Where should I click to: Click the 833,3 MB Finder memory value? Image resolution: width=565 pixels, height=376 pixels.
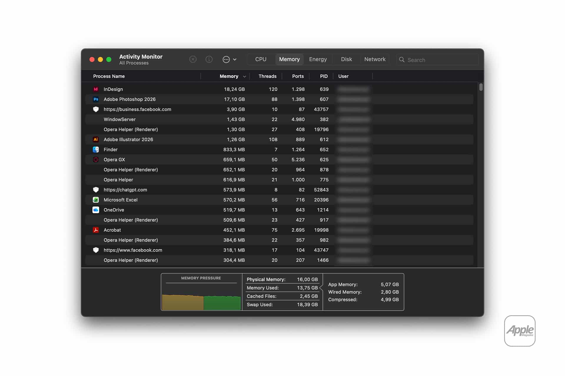click(x=234, y=150)
